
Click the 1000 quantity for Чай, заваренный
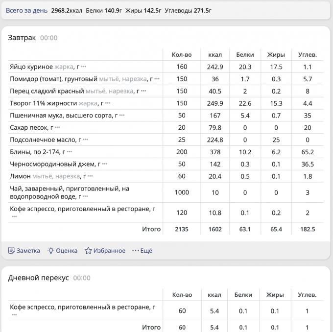(182, 192)
